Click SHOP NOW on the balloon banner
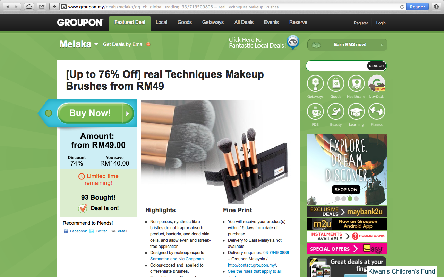 (x=346, y=190)
